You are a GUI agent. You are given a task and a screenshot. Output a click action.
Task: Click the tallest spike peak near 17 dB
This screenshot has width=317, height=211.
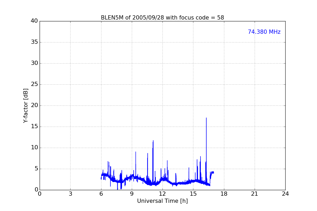tap(206, 118)
